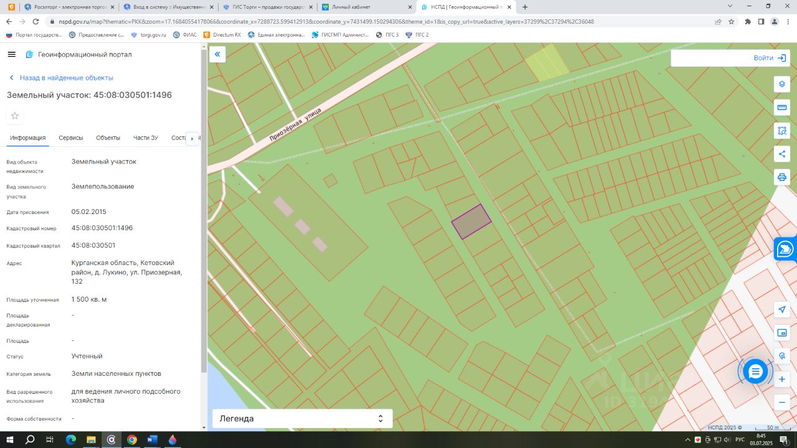This screenshot has width=797, height=448.
Task: Click the left panel vertical scrollbar
Action: point(204,212)
